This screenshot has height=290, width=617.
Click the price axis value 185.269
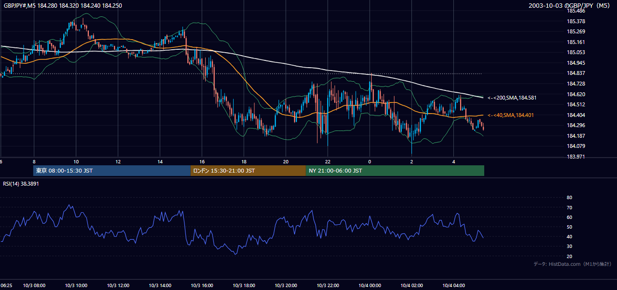(x=576, y=32)
